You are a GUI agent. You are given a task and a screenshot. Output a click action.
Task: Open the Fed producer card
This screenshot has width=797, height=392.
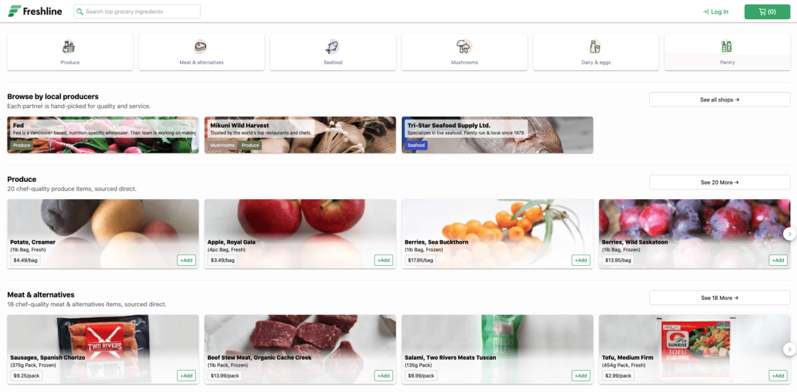[102, 135]
